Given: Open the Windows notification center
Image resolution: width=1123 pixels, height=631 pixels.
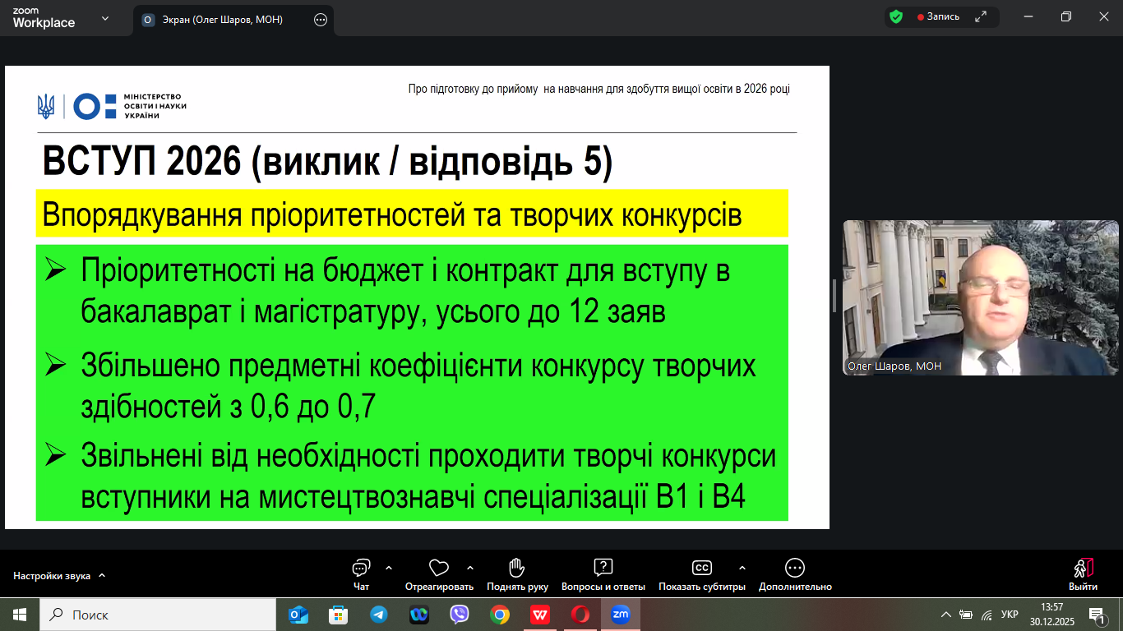Looking at the screenshot, I should click(x=1096, y=615).
